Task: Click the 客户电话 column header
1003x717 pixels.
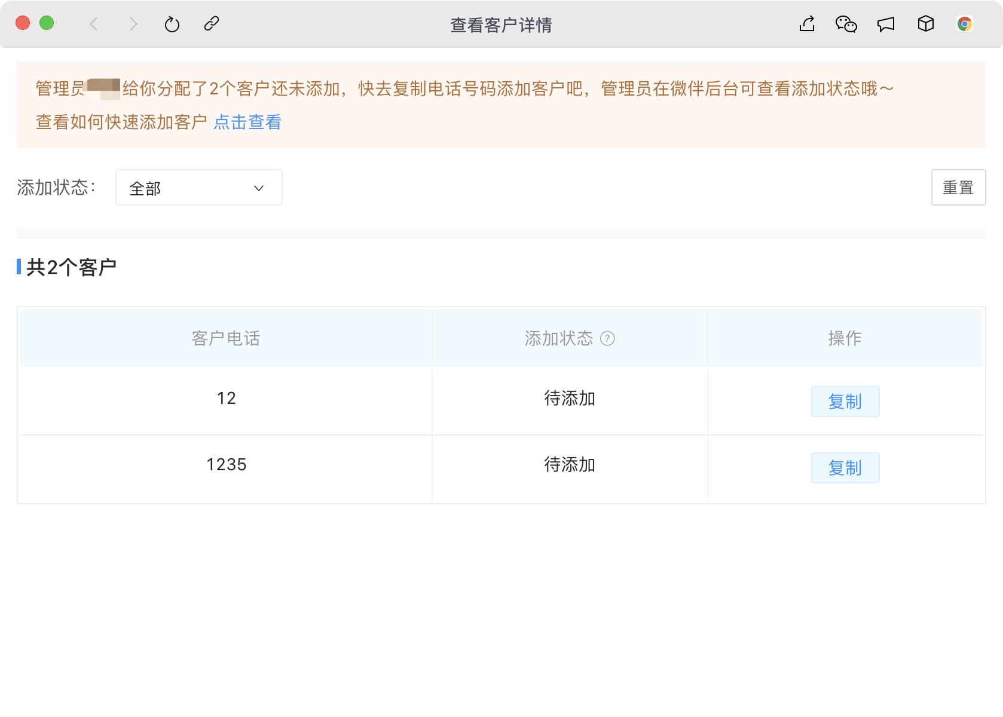Action: coord(226,339)
